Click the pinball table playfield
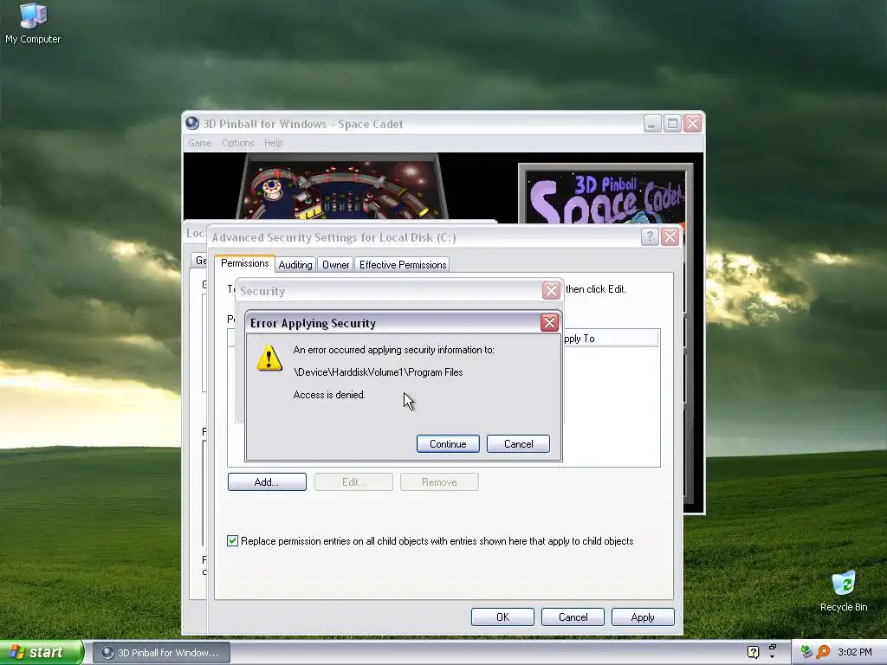The height and width of the screenshot is (665, 887). [x=342, y=187]
